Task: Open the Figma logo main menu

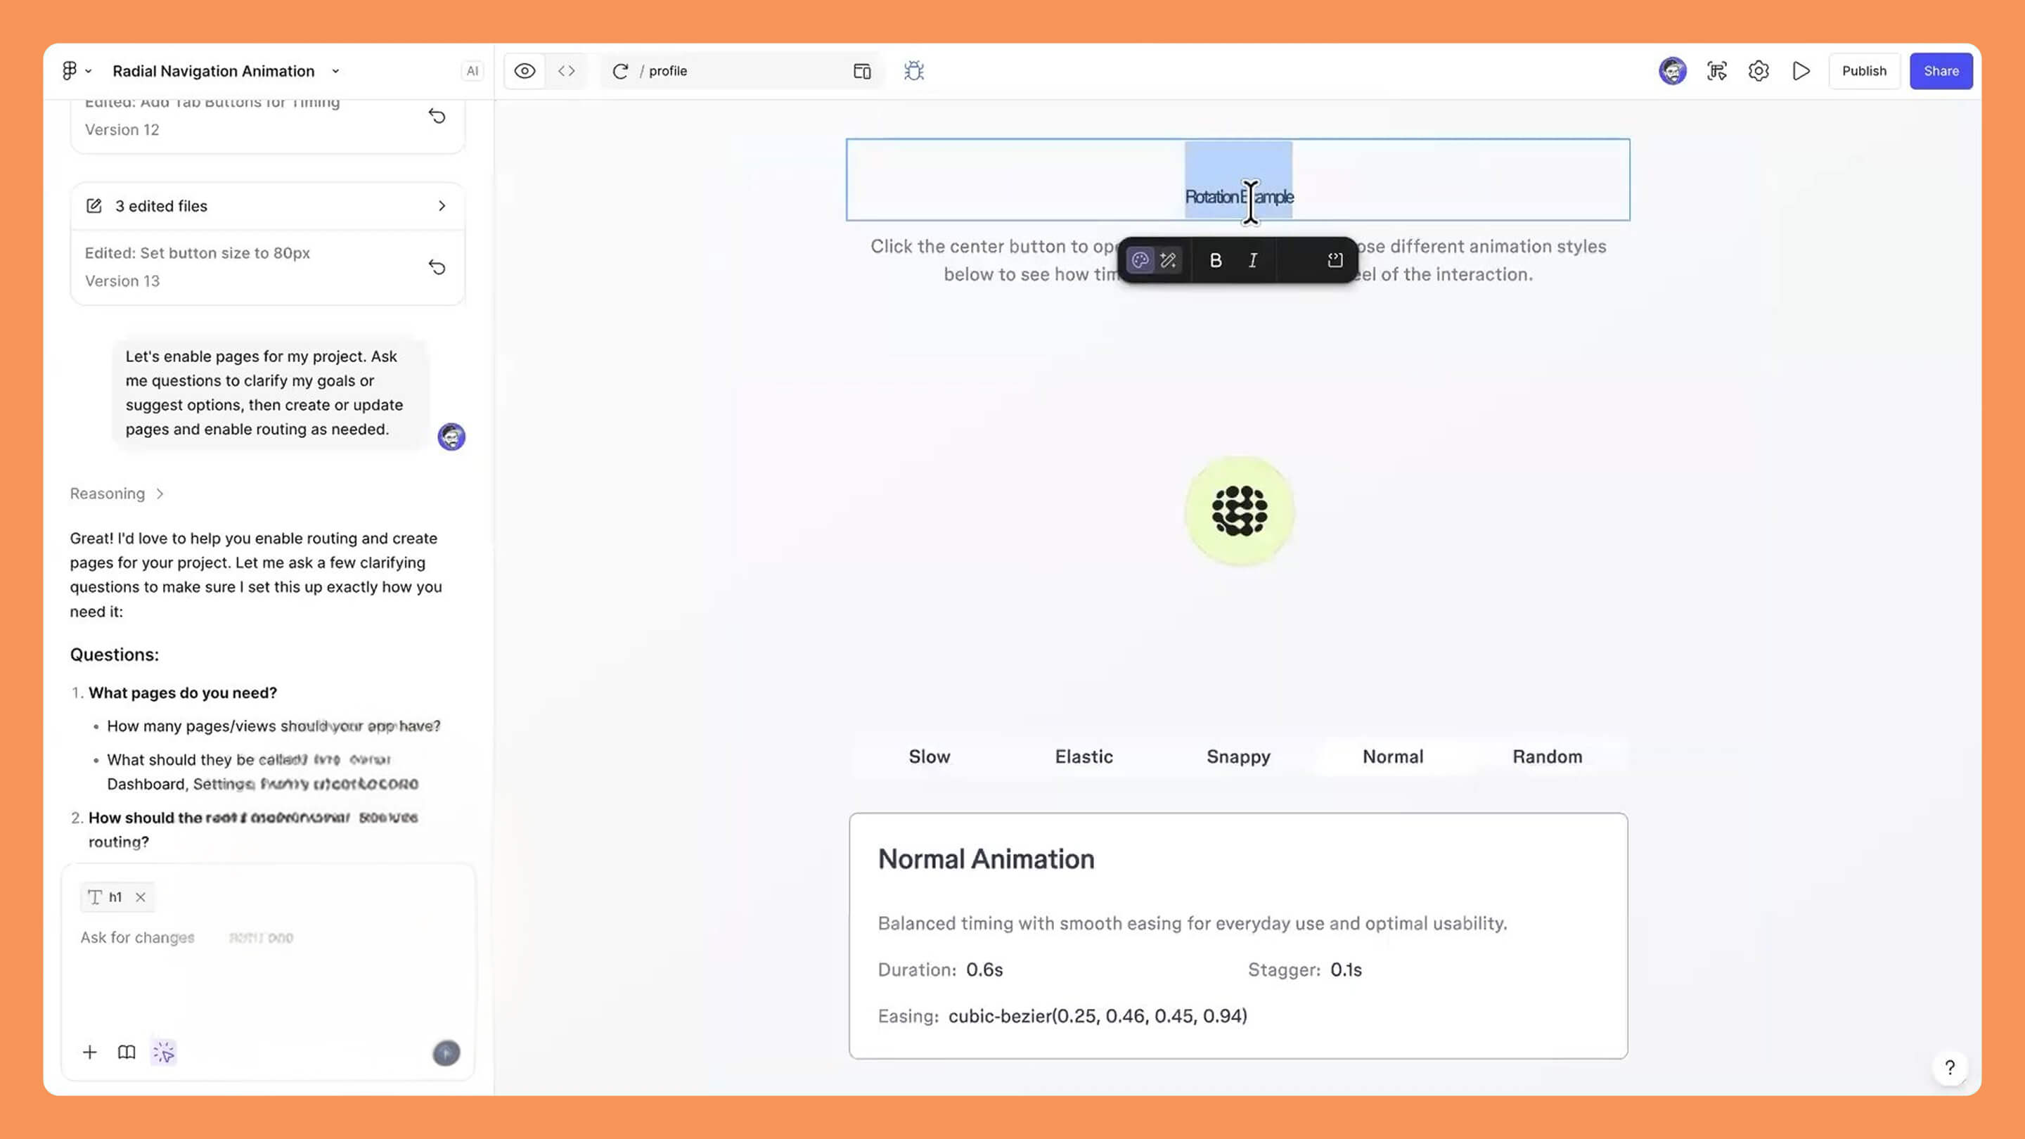Action: pyautogui.click(x=76, y=71)
